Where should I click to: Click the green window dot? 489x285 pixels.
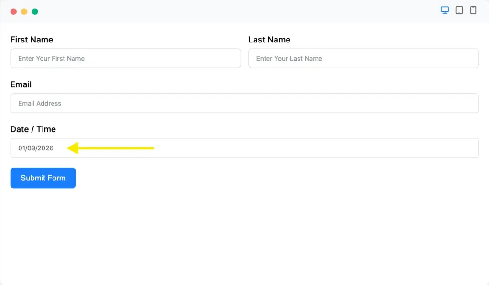point(35,11)
